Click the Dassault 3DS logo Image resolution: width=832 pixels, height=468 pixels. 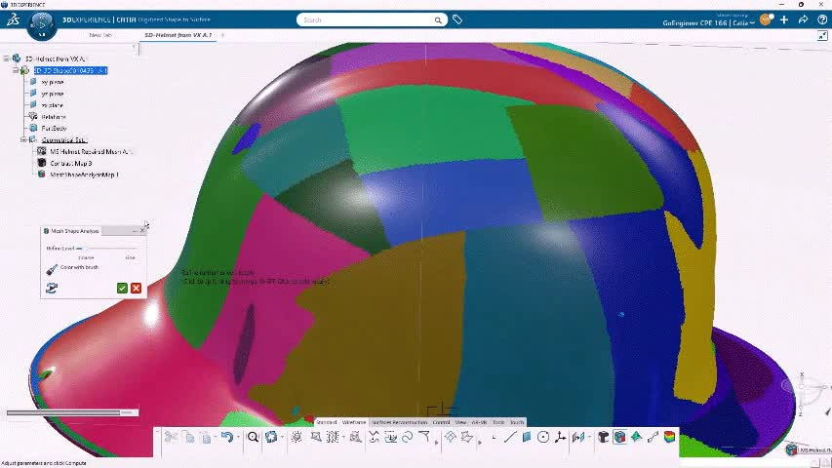point(13,20)
